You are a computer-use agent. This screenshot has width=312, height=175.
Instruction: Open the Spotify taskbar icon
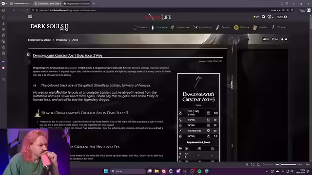coord(199,171)
